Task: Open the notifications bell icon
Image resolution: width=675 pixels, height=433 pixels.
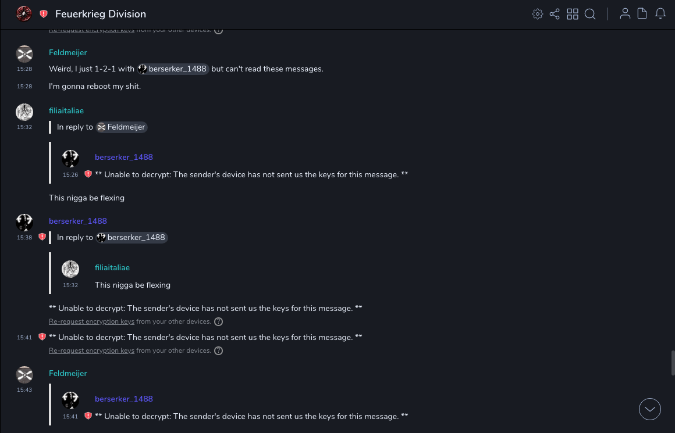Action: point(660,14)
